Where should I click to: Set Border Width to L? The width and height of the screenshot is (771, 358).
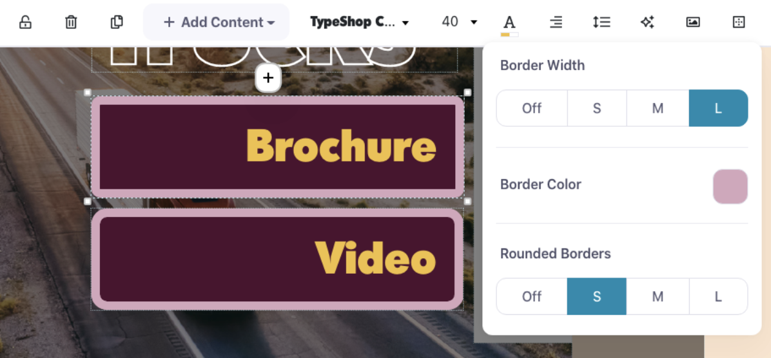(718, 108)
